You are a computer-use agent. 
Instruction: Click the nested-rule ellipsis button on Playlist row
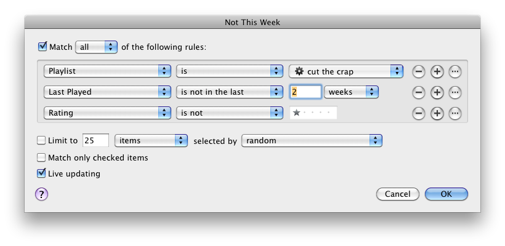454,72
